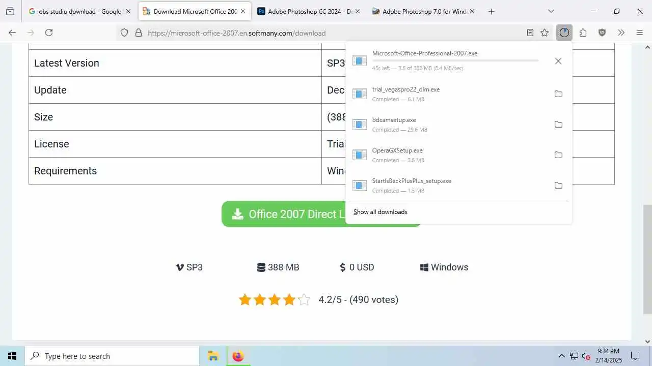Click the muted volume tray icon

click(586, 356)
